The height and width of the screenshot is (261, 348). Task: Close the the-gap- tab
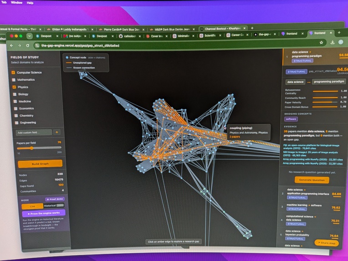[x=275, y=34]
